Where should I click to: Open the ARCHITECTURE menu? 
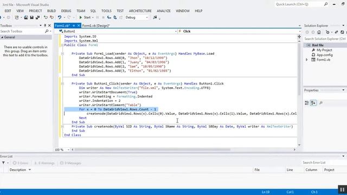pyautogui.click(x=140, y=11)
